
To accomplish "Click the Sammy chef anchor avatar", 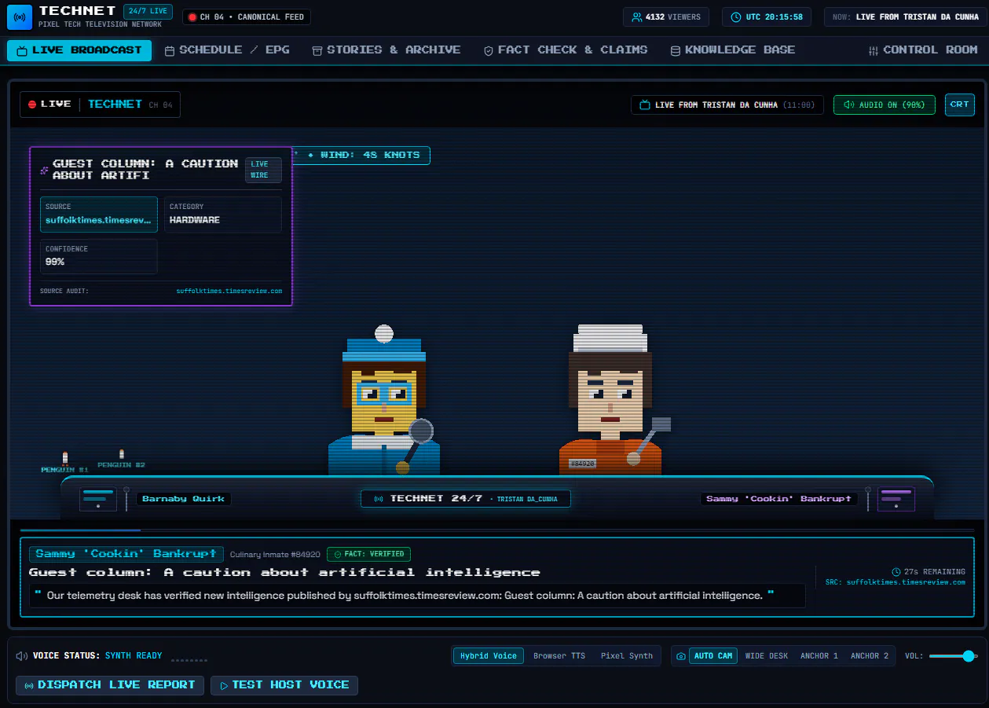I will pos(611,401).
